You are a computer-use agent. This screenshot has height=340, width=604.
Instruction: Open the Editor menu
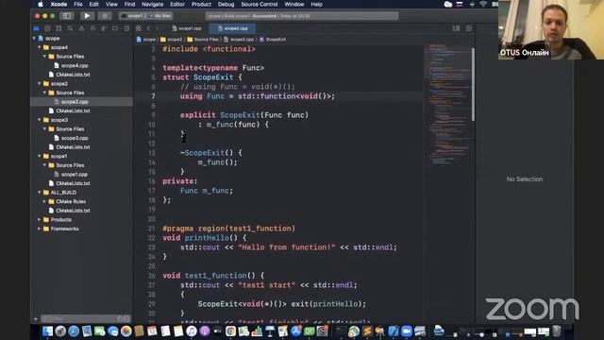click(177, 4)
